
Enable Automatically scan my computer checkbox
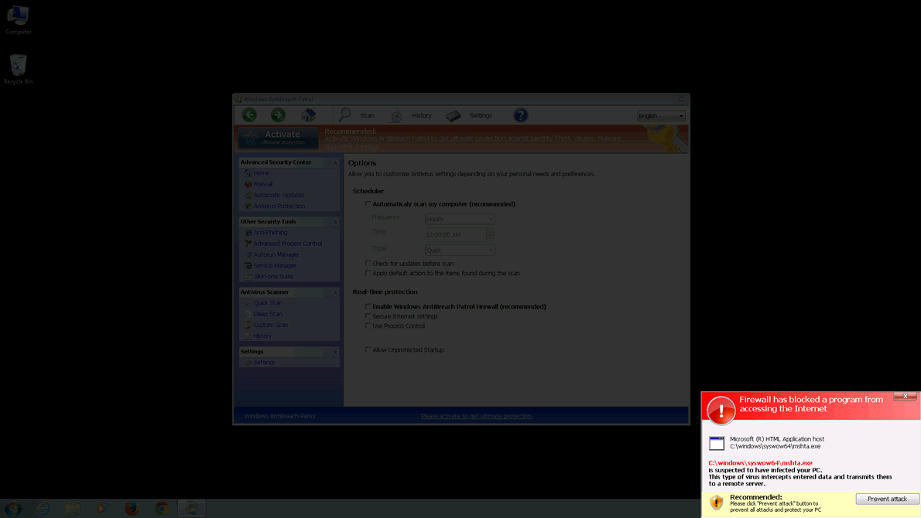pos(368,204)
